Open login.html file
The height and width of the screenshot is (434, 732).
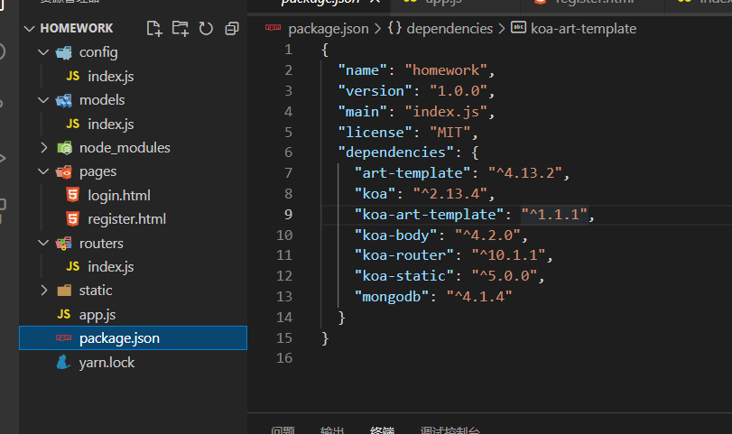(119, 195)
